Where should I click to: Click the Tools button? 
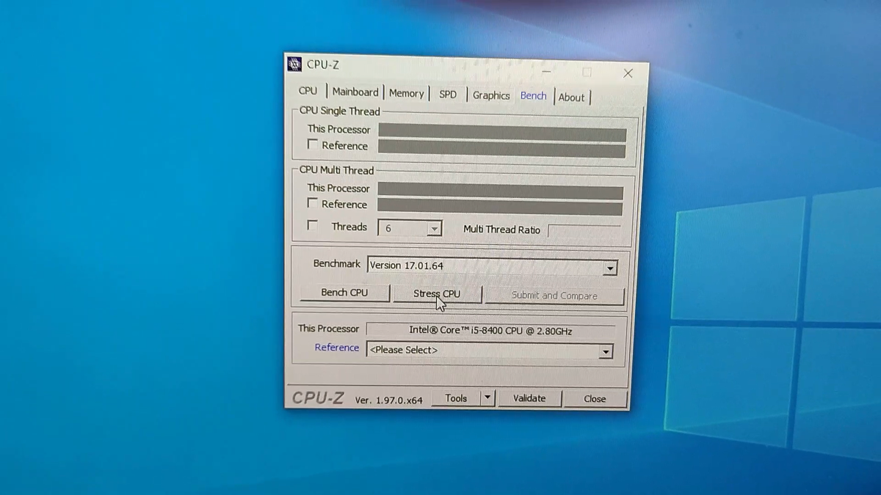tap(456, 398)
